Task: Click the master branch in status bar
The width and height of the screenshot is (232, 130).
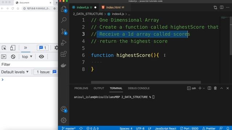Action: [x=69, y=129]
